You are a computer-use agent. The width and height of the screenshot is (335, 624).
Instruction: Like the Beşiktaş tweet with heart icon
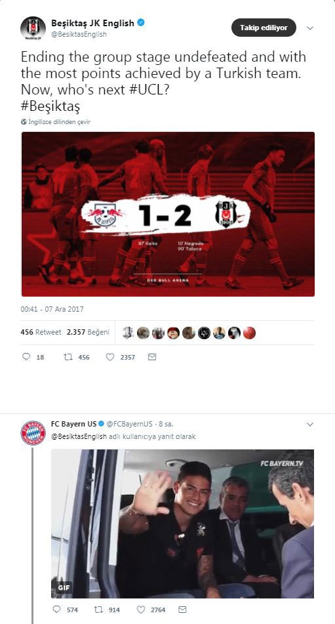click(x=110, y=357)
